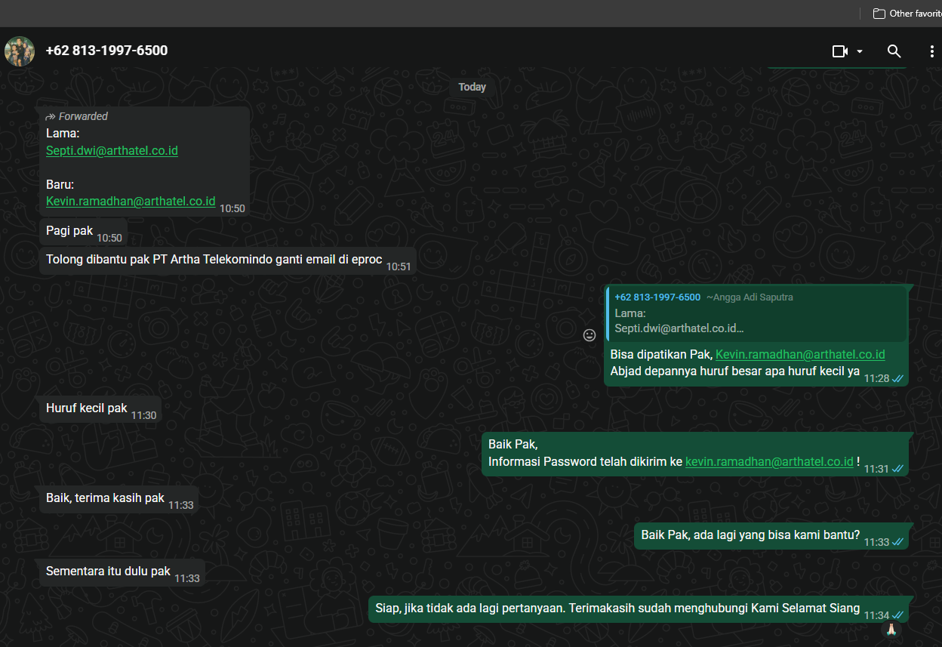Screen dimensions: 942x647
Task: Click the praying hands reaction on the last message
Action: point(891,628)
